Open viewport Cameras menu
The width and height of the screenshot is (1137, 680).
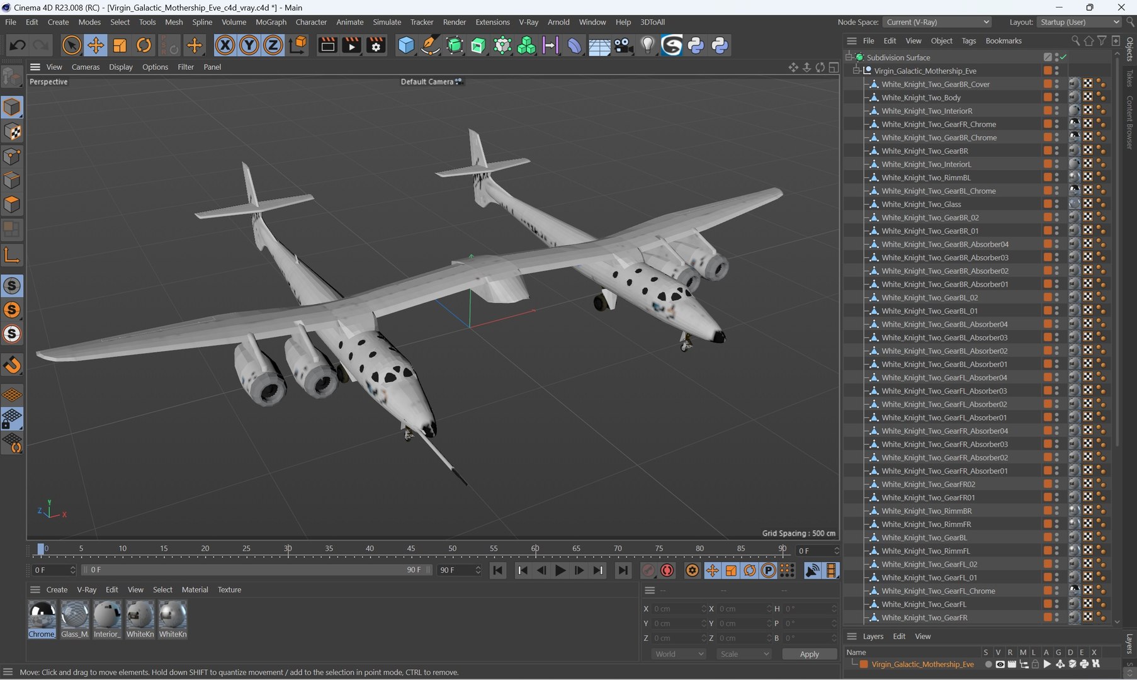pyautogui.click(x=86, y=67)
